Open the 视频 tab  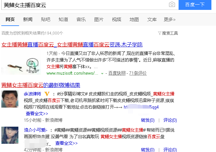pyautogui.click(x=117, y=19)
